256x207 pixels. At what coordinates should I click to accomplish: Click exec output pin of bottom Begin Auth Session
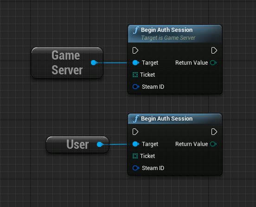214,132
